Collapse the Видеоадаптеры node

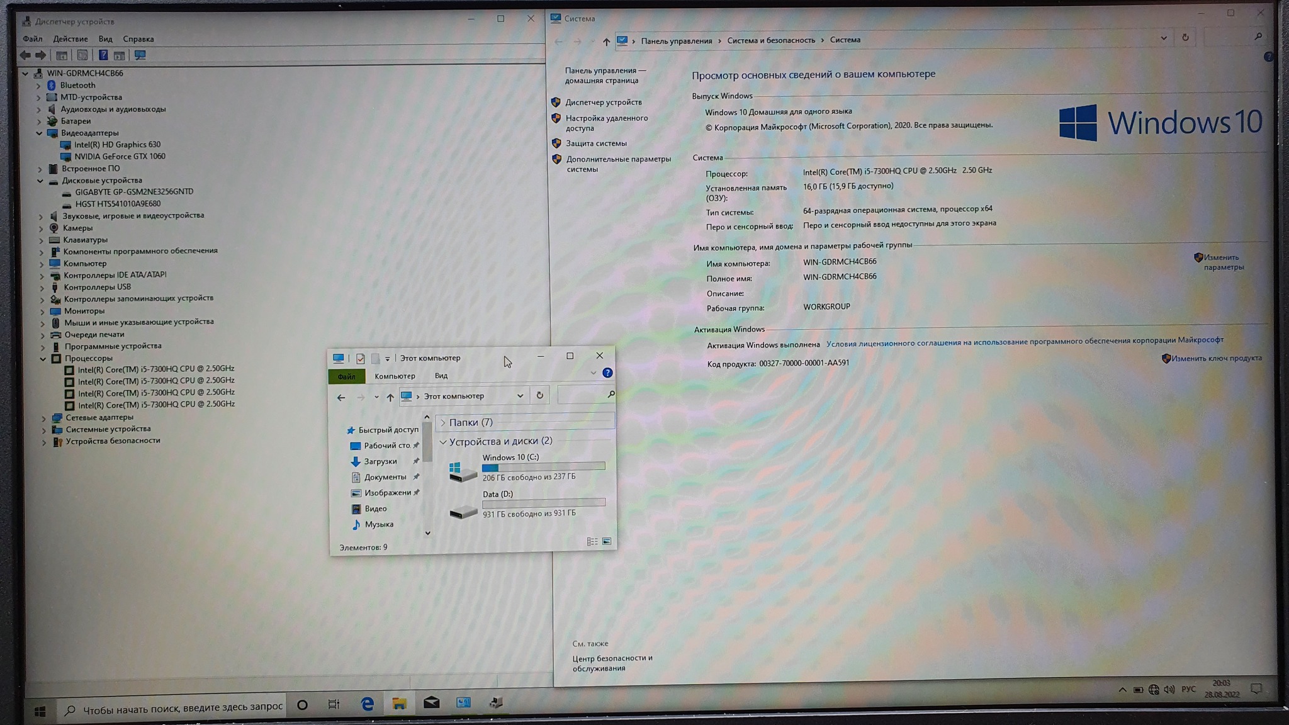pyautogui.click(x=39, y=133)
